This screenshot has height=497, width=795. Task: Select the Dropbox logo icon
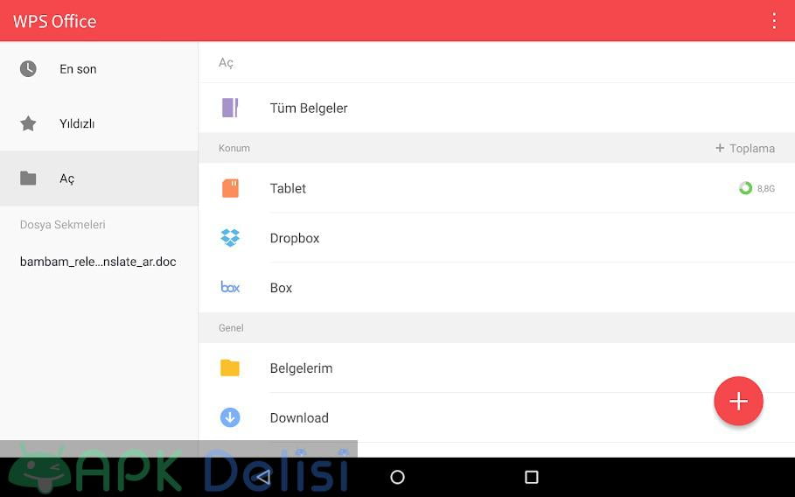tap(230, 238)
